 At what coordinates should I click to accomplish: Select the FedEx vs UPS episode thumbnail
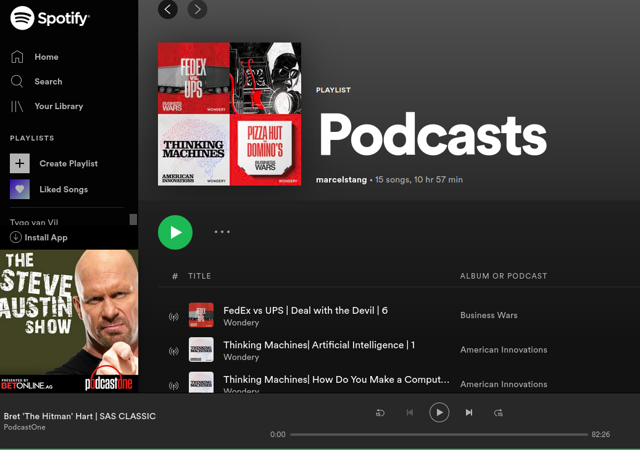pos(201,315)
